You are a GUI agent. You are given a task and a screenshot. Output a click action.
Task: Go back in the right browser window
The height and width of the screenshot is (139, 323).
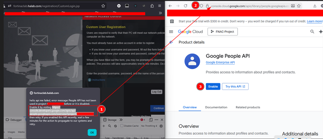pyautogui.click(x=170, y=6)
